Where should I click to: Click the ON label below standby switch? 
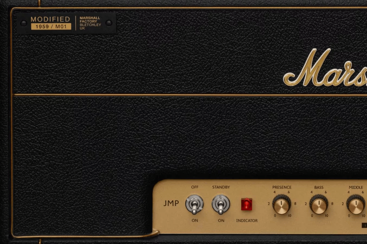tap(221, 220)
